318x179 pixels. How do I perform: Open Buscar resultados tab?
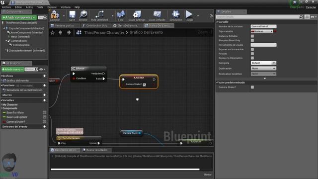click(x=96, y=150)
